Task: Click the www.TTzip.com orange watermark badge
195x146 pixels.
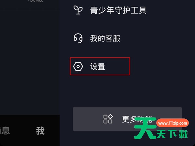Action: point(173,123)
